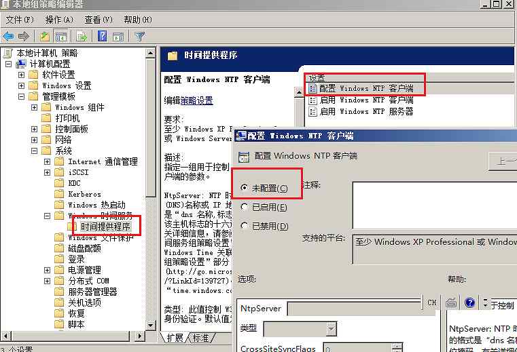Select the 脚本 tree item
This screenshot has width=517, height=352.
76,324
